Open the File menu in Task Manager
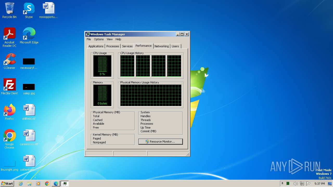This screenshot has height=187, width=333. (x=89, y=39)
